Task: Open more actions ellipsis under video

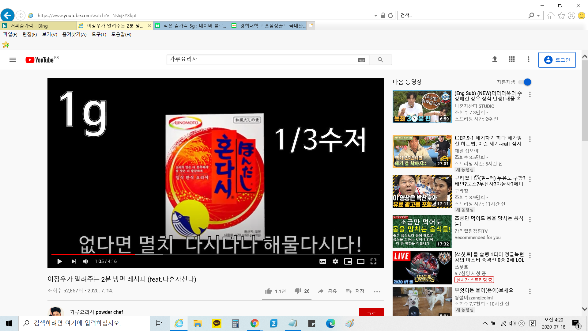Action: coord(377,291)
